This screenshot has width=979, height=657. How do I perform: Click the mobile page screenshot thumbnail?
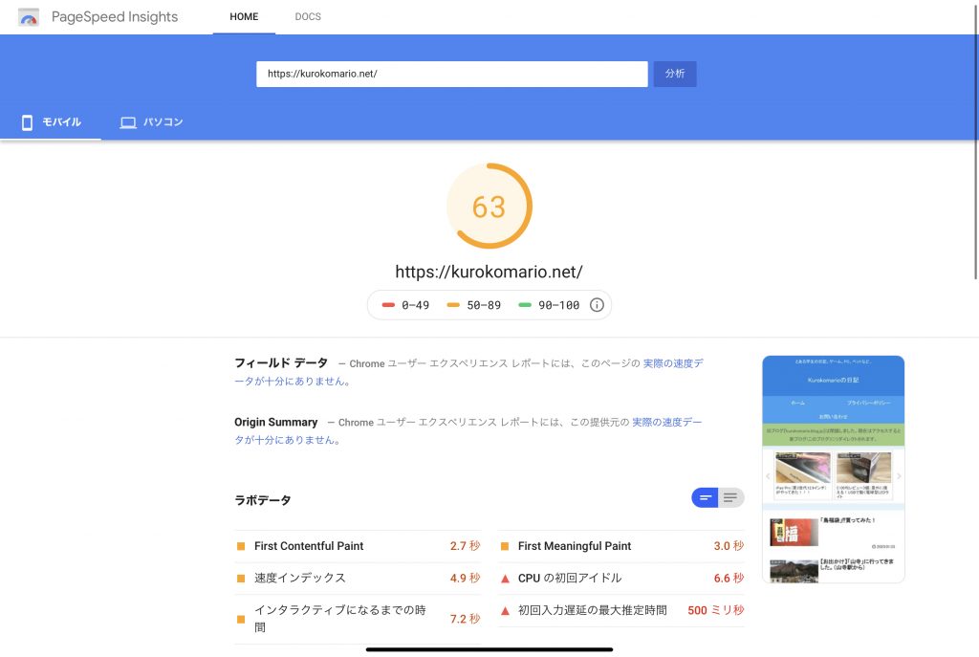click(x=834, y=469)
